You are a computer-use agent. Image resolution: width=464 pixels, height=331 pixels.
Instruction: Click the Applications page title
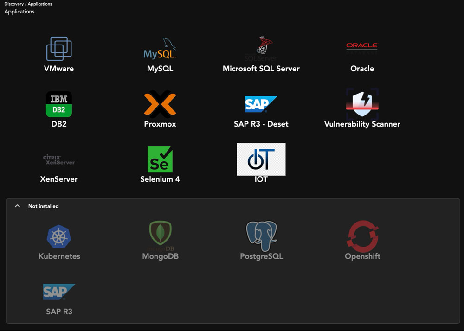point(19,12)
